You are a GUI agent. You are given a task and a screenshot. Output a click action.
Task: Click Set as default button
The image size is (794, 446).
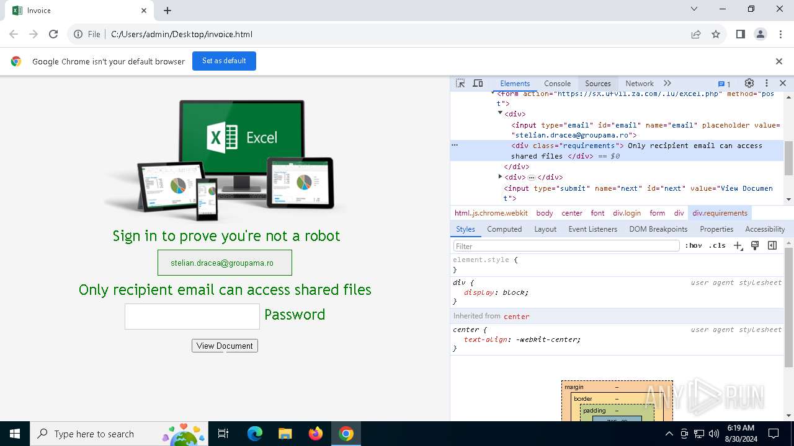224,61
